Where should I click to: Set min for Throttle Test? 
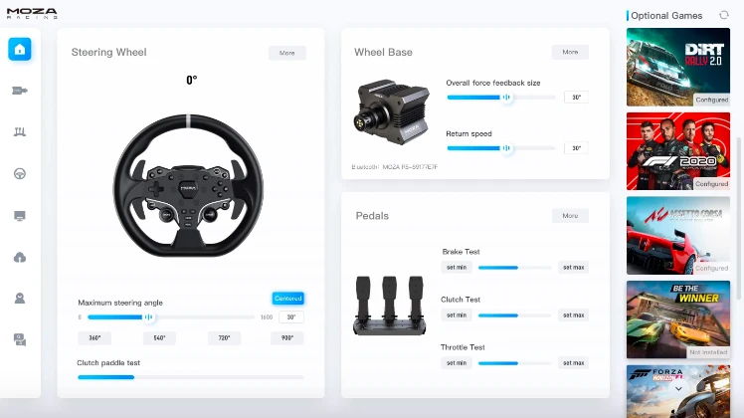point(457,363)
